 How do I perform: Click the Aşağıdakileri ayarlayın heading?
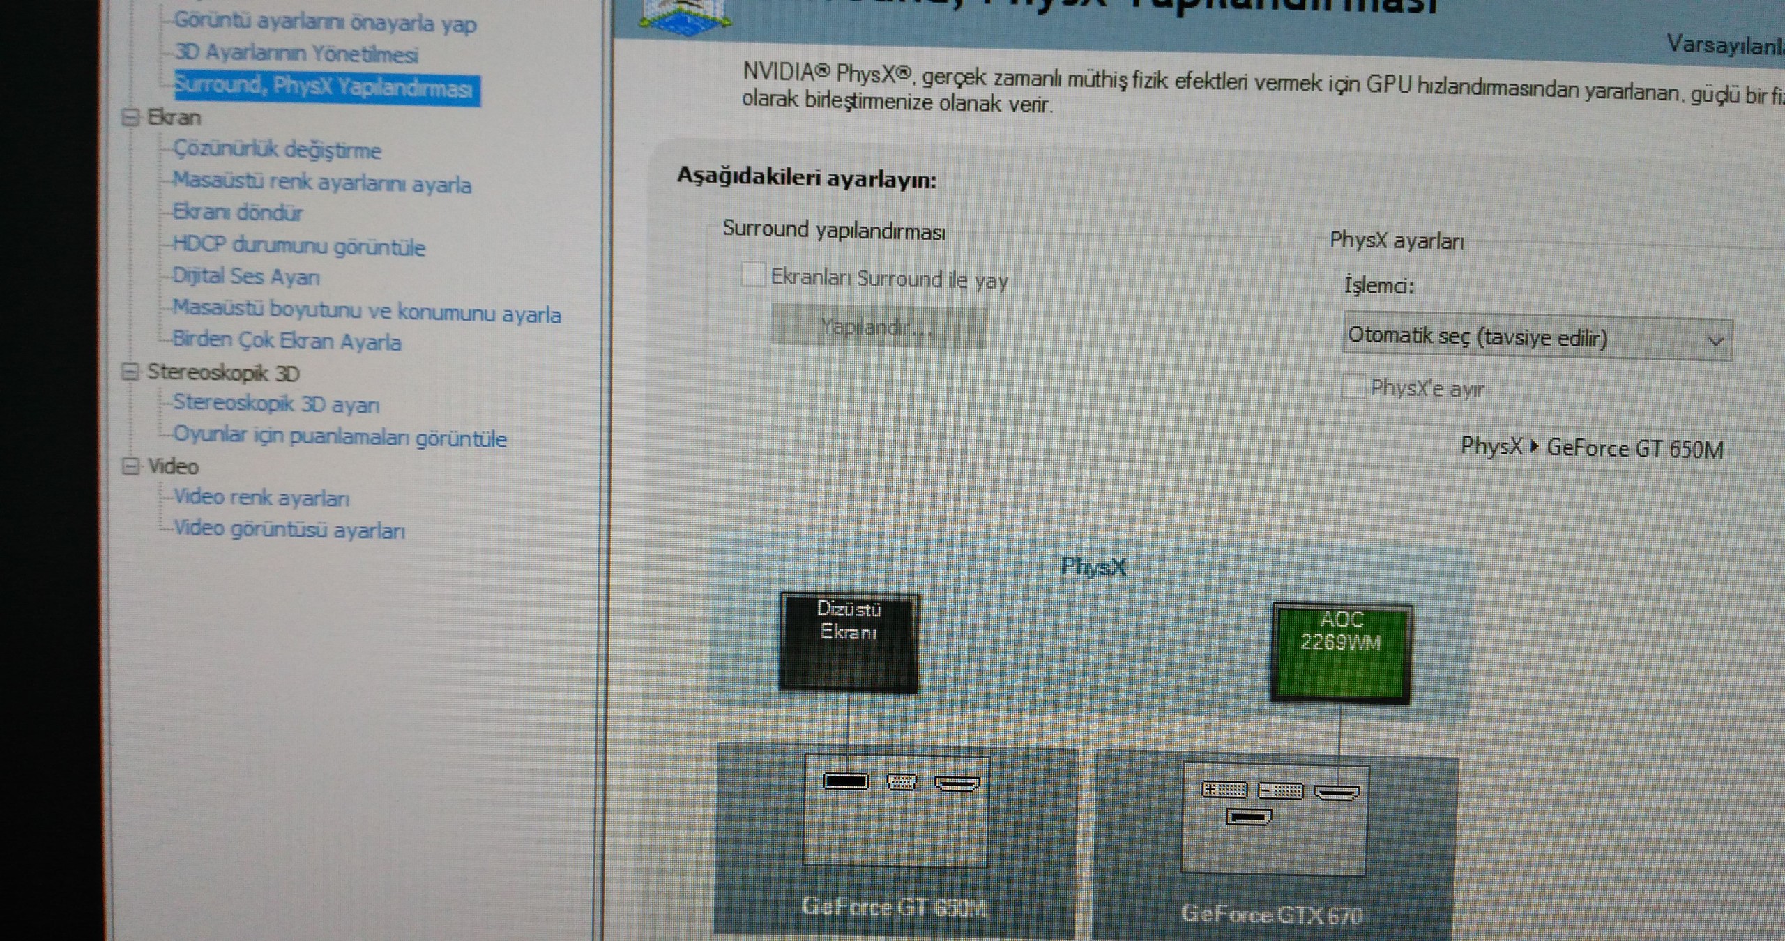pos(807,178)
